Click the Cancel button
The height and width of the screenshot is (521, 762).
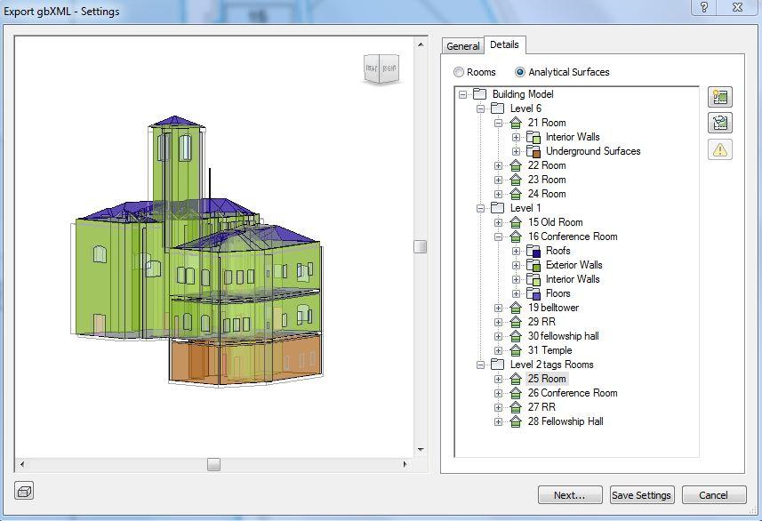click(x=713, y=494)
